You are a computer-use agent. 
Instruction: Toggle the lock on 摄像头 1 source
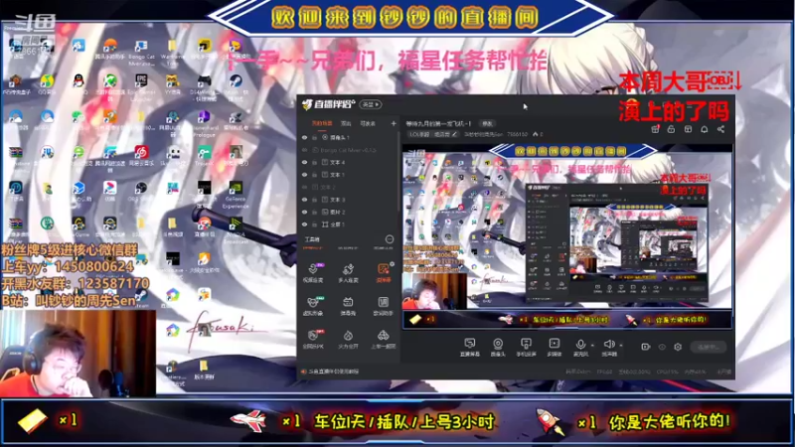pos(314,137)
